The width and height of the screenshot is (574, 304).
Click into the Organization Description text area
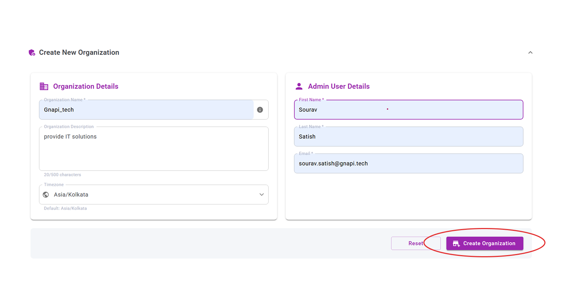point(153,149)
